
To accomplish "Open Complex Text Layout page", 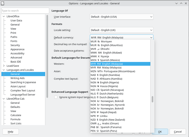I will point(23,91).
